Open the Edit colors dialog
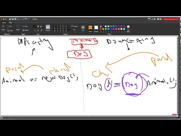The height and width of the screenshot is (136, 181). 128,28
